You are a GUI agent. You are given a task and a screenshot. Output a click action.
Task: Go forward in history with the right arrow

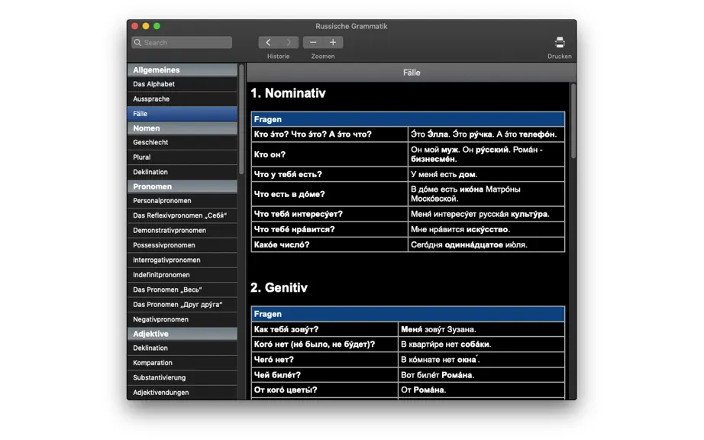(289, 42)
